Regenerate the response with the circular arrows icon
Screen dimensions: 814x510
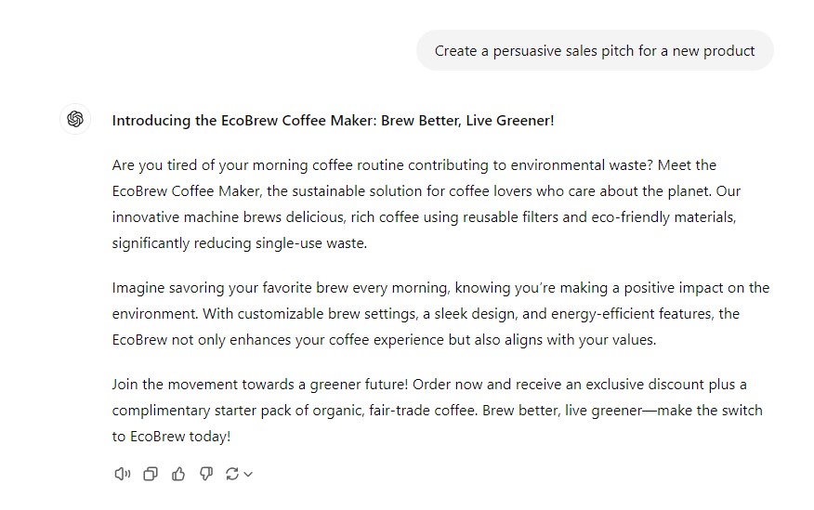point(232,474)
